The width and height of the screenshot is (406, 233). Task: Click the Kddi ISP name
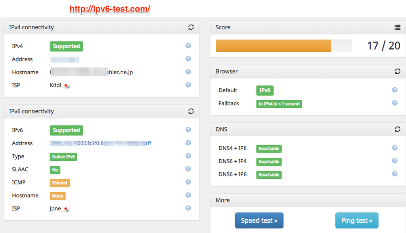pos(56,85)
